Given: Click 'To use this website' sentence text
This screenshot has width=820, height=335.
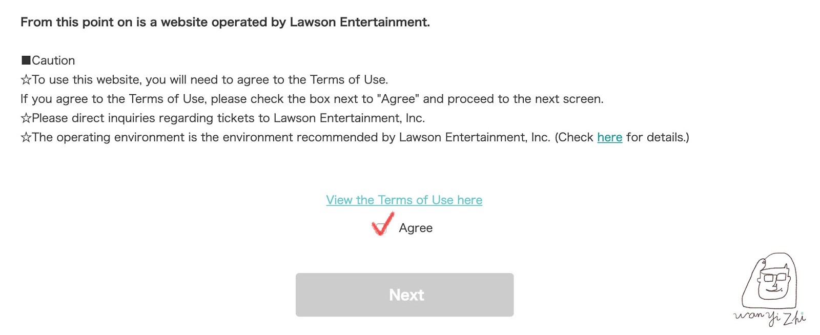Looking at the screenshot, I should [x=210, y=80].
